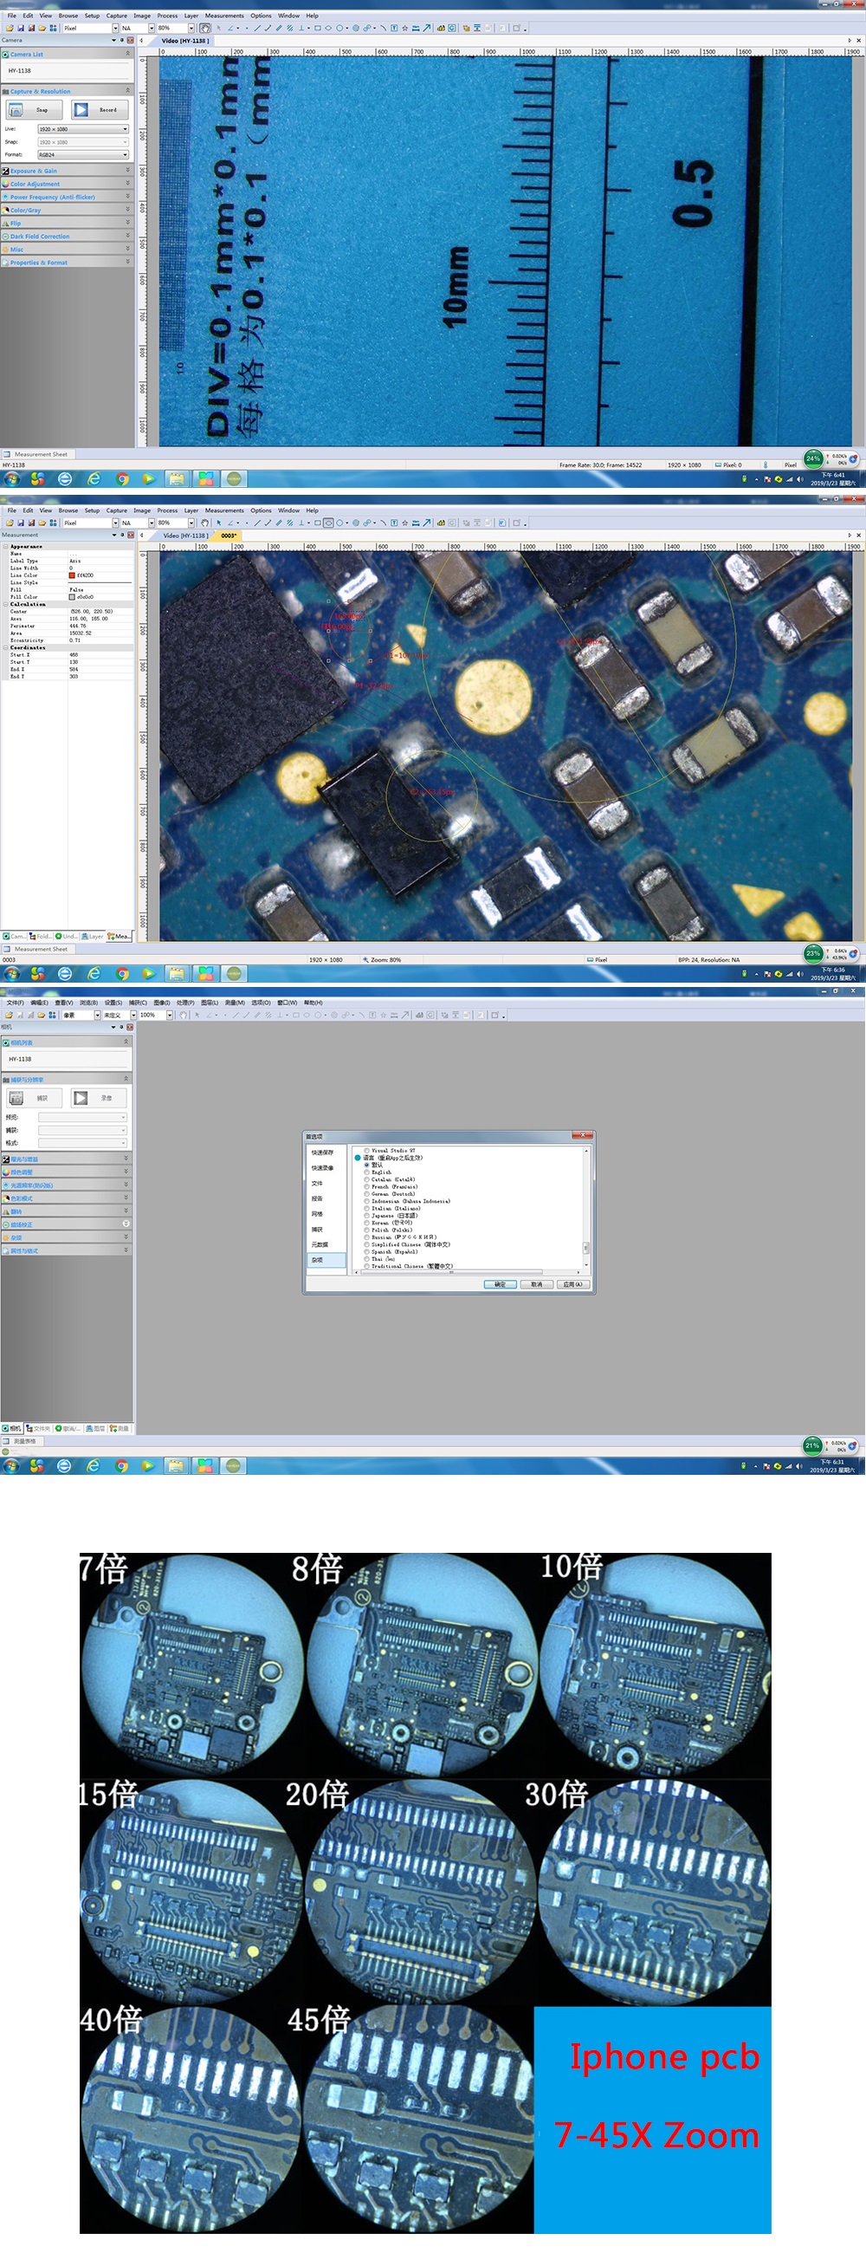Screen dimensions: 866x2253
Task: Select Simplified Chinese radio button
Action: 367,1244
